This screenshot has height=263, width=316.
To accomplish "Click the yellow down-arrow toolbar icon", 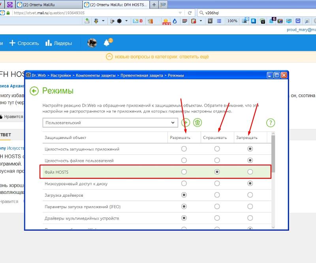I will click(x=96, y=21).
